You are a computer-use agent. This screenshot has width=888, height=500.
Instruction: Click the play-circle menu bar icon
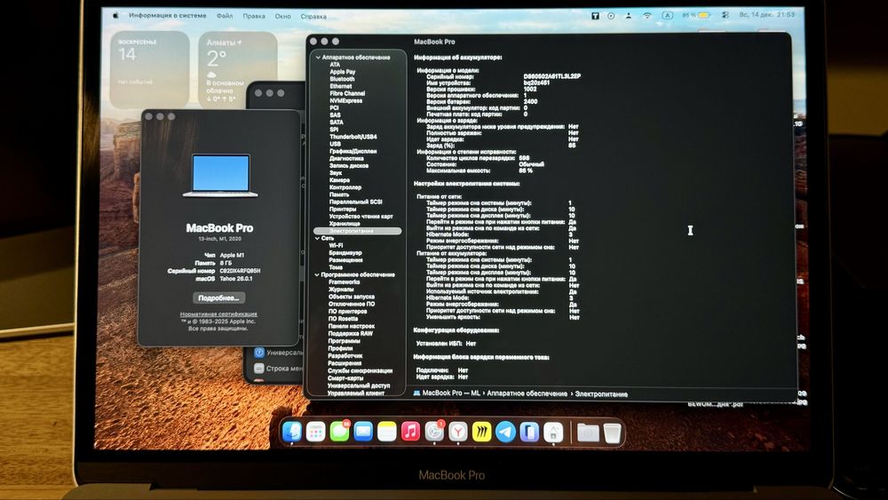(611, 16)
